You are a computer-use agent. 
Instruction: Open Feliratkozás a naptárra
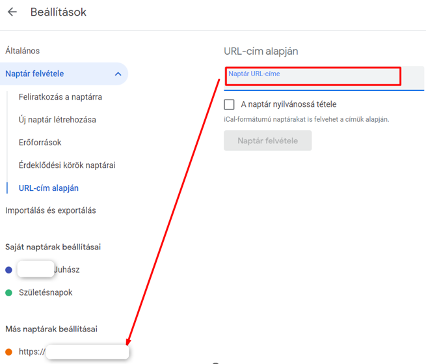pos(60,97)
